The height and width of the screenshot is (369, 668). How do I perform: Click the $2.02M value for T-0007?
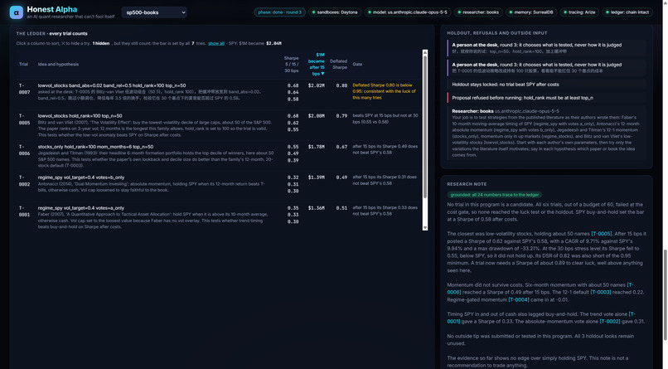(316, 85)
